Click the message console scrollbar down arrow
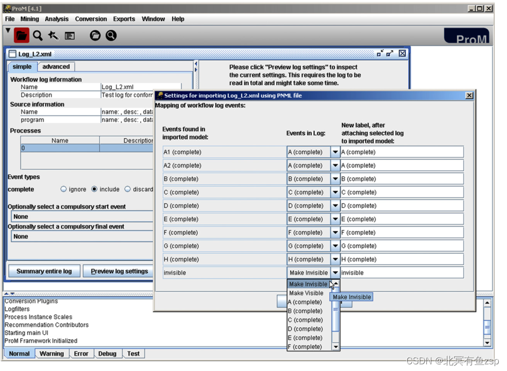Screen dimensions: 507x371 pyautogui.click(x=487, y=342)
